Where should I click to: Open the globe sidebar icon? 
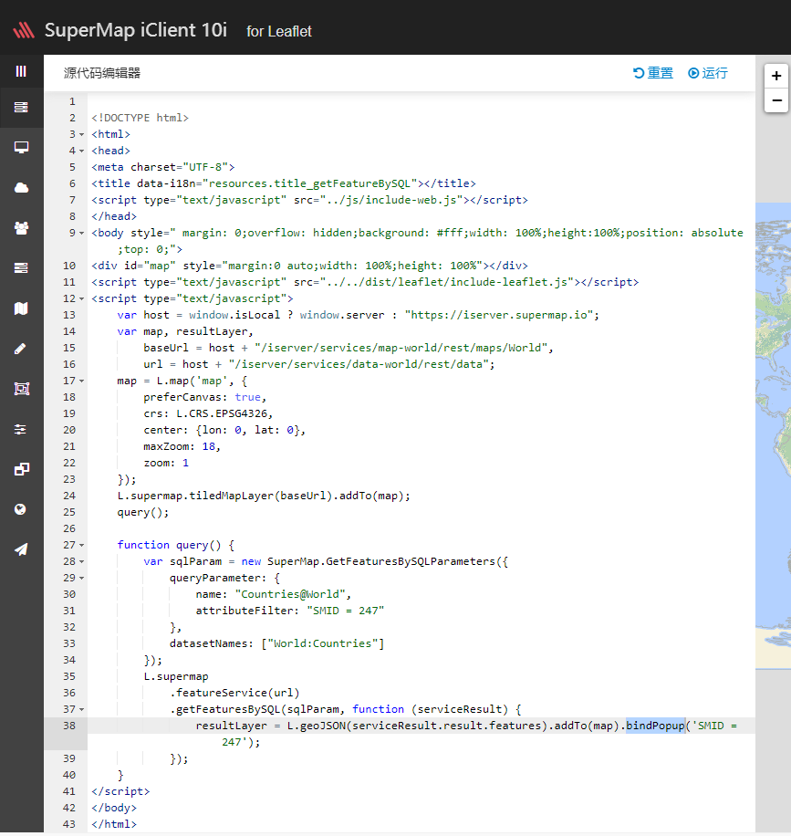21,509
